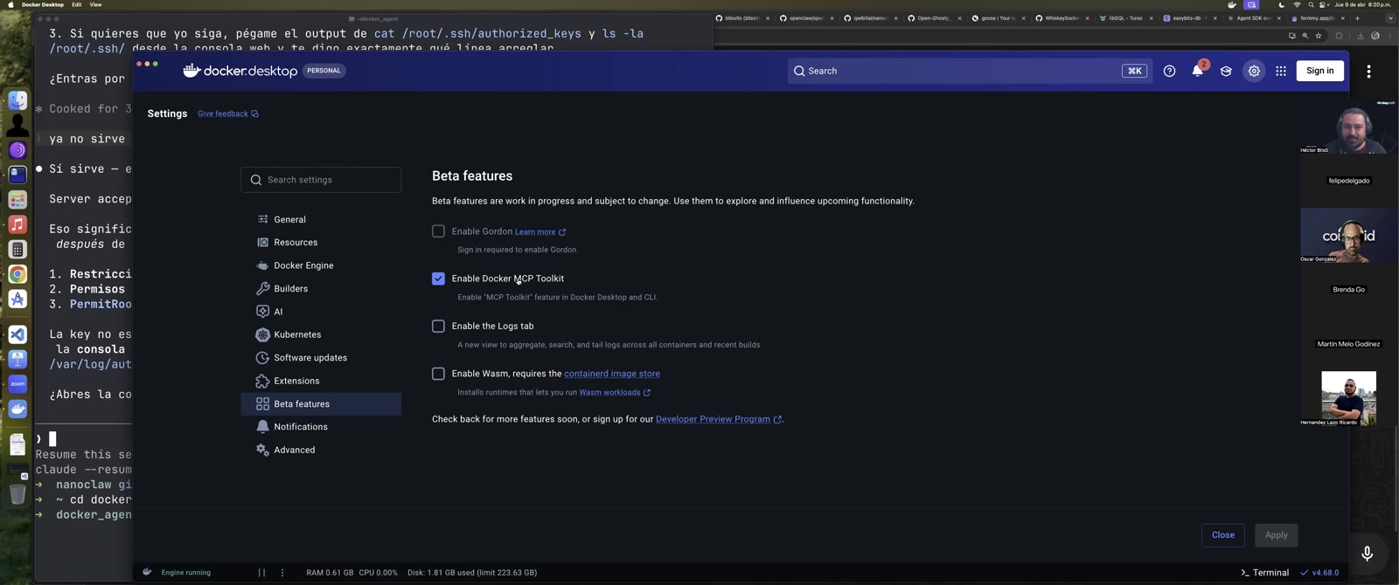Select Kubernetes in settings sidebar
The height and width of the screenshot is (585, 1399).
point(297,334)
